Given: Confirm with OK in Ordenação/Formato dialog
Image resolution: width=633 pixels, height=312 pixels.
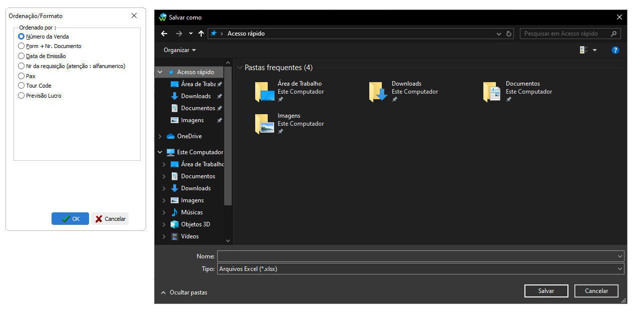Looking at the screenshot, I should point(70,219).
